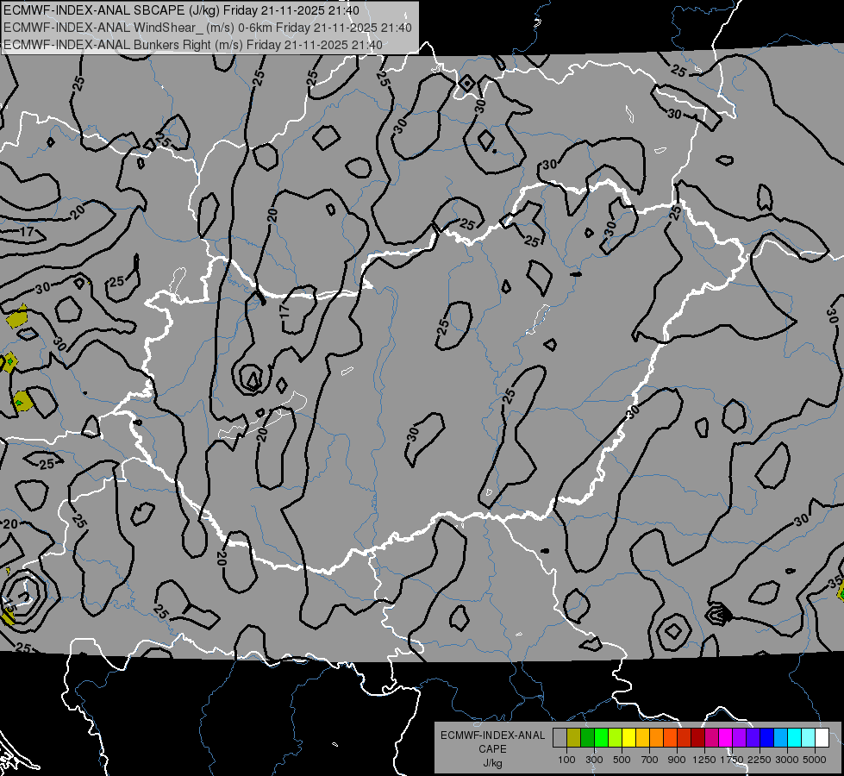844x776 pixels.
Task: Click the pure blue legend swatch
Action: pyautogui.click(x=767, y=738)
